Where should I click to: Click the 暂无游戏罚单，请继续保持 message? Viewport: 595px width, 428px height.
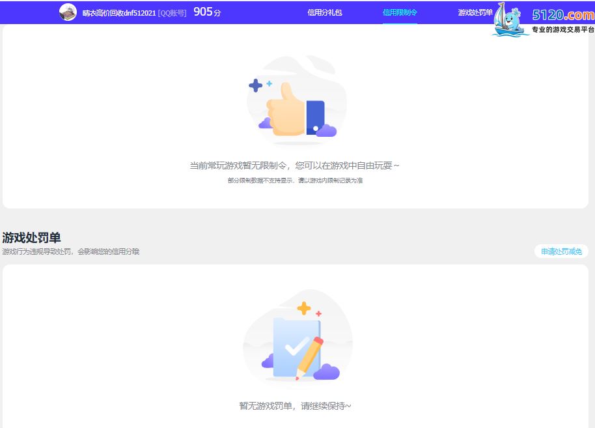point(296,406)
